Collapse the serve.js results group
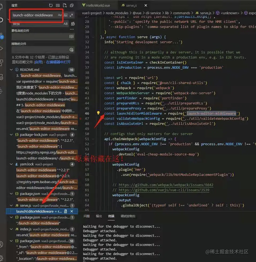The width and height of the screenshot is (256, 262). (11, 205)
